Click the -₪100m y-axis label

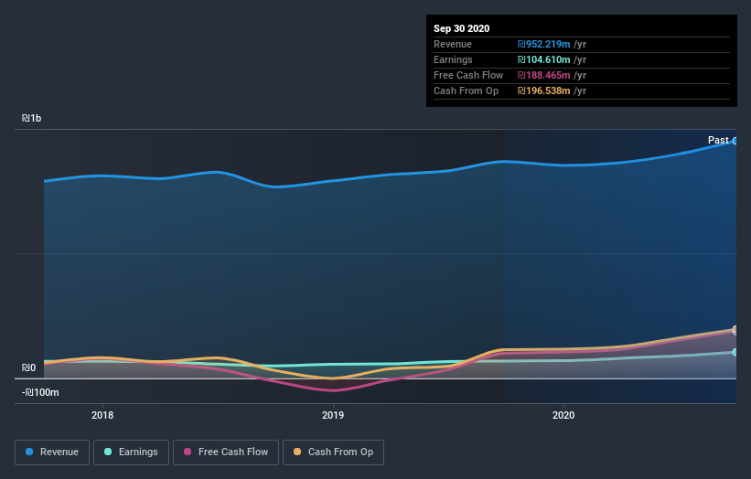click(x=40, y=392)
